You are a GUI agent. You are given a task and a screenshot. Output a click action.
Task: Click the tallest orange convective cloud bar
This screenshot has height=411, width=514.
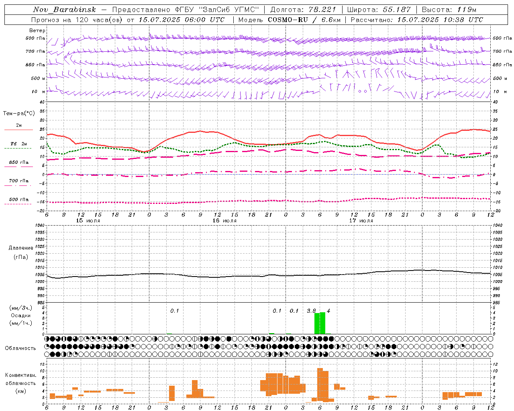320,385
